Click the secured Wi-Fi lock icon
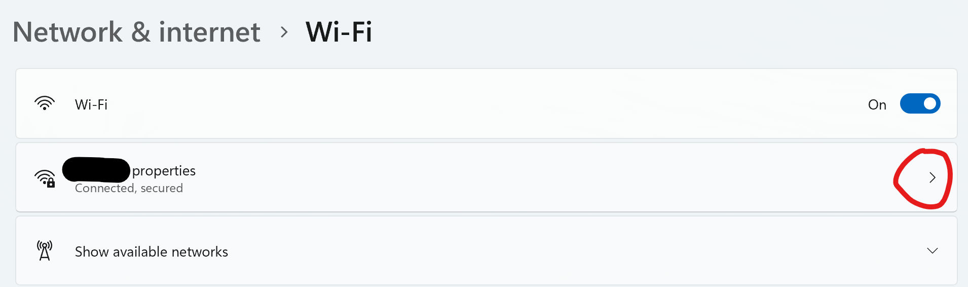 [45, 178]
